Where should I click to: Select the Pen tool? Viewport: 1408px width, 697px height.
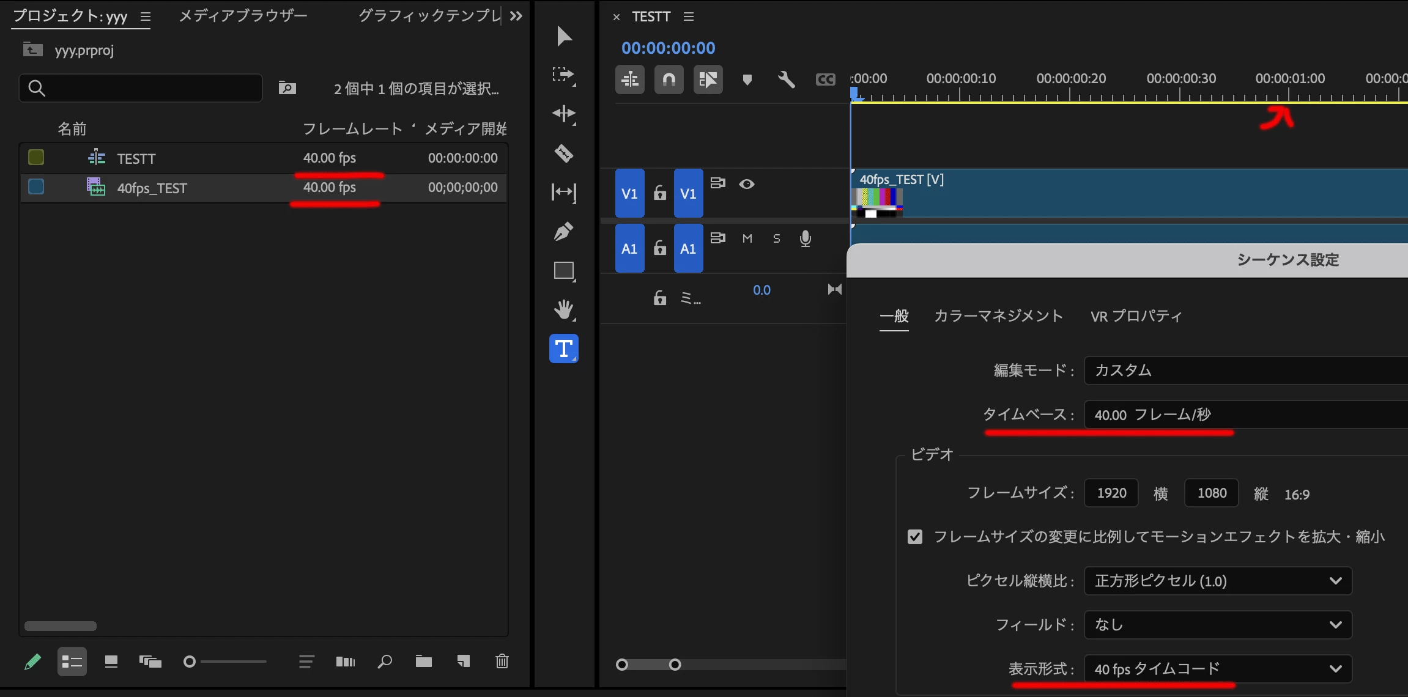[x=563, y=231]
